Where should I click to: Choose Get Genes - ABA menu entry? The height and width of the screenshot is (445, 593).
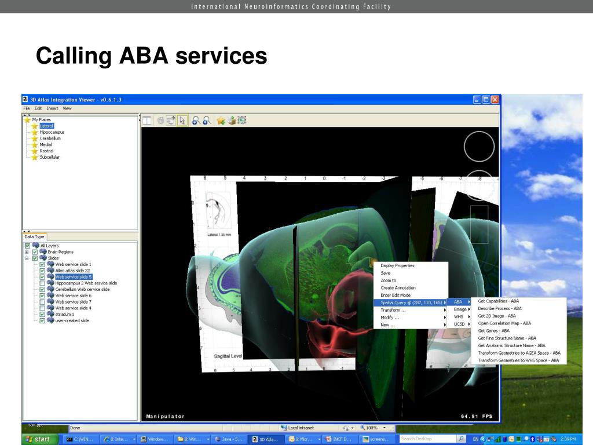pyautogui.click(x=493, y=331)
